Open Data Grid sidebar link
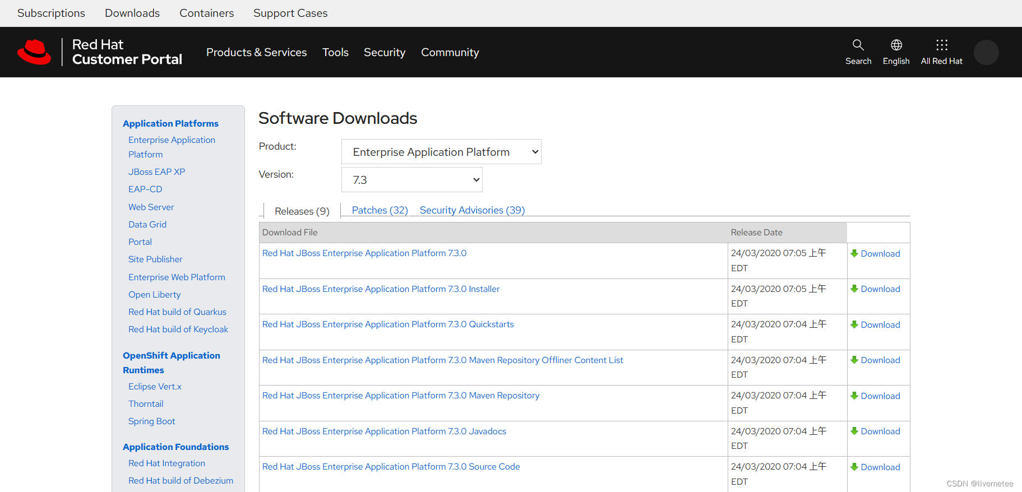This screenshot has height=492, width=1022. [147, 224]
